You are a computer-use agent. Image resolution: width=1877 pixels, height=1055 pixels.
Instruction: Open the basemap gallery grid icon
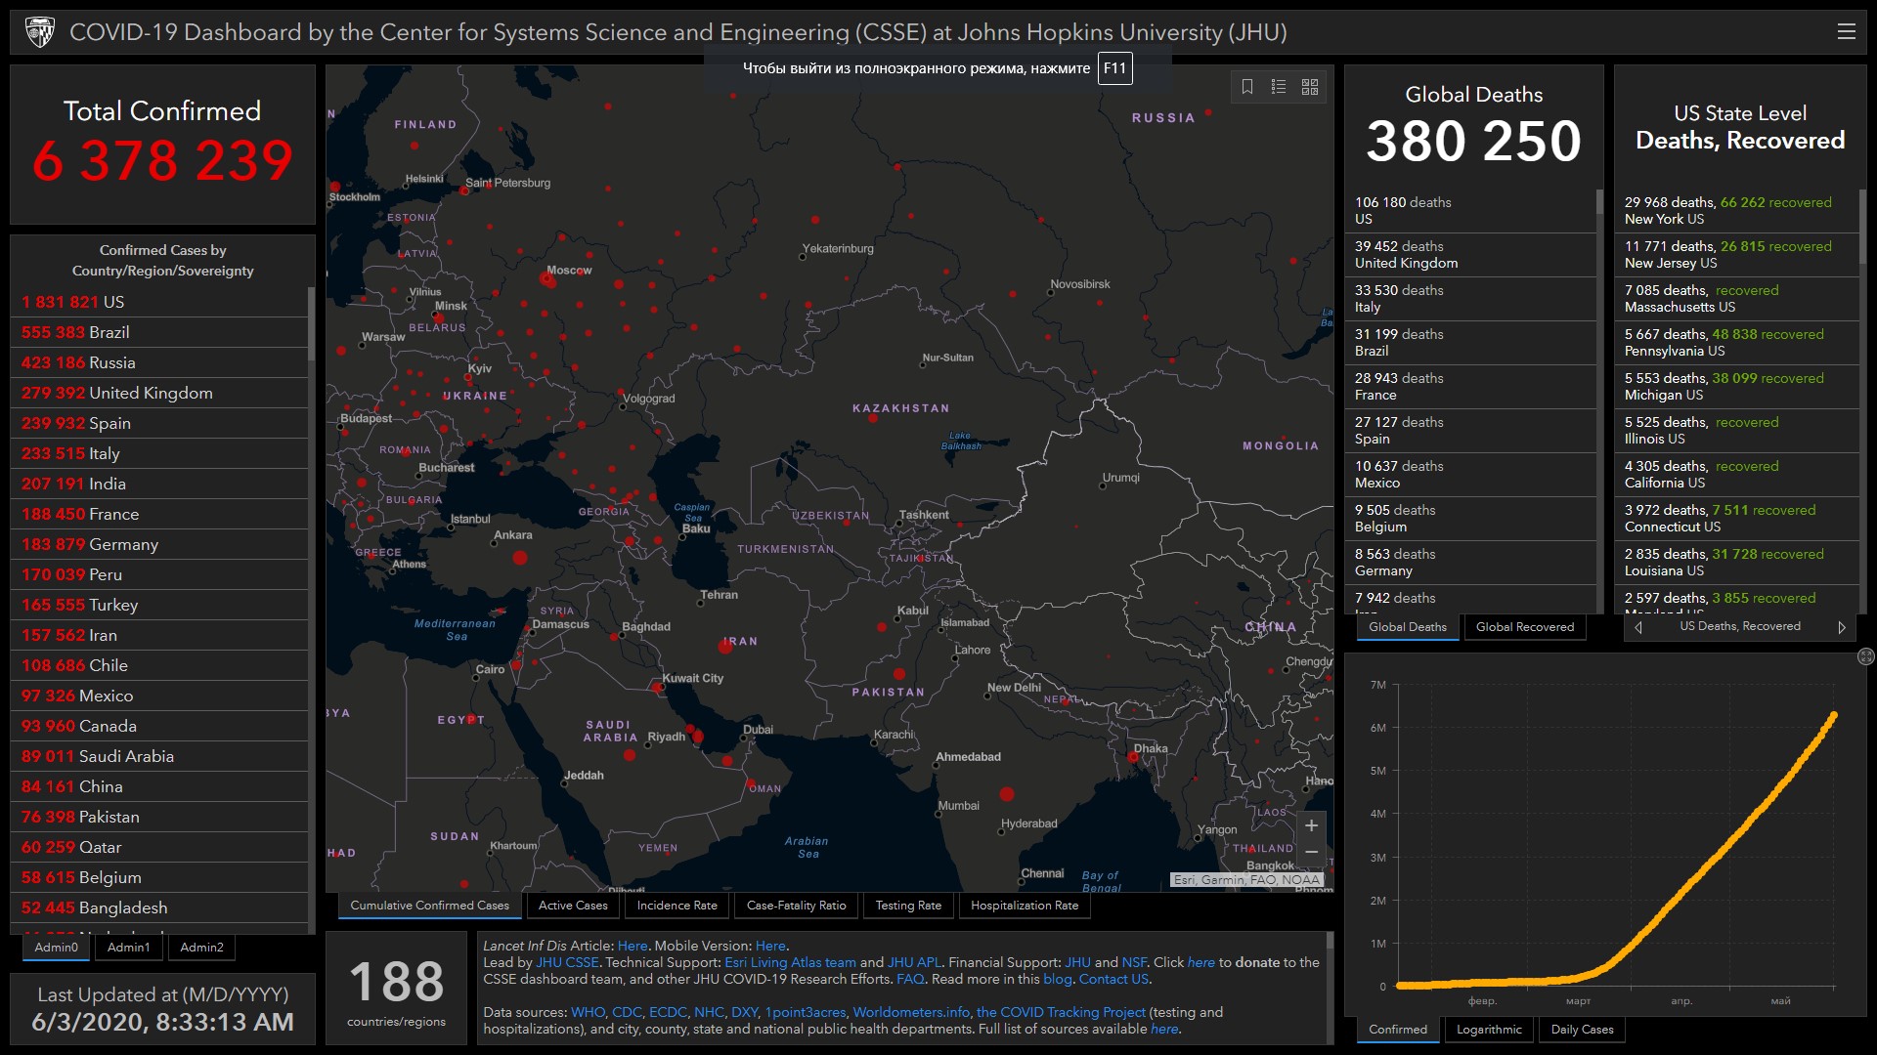[x=1310, y=87]
